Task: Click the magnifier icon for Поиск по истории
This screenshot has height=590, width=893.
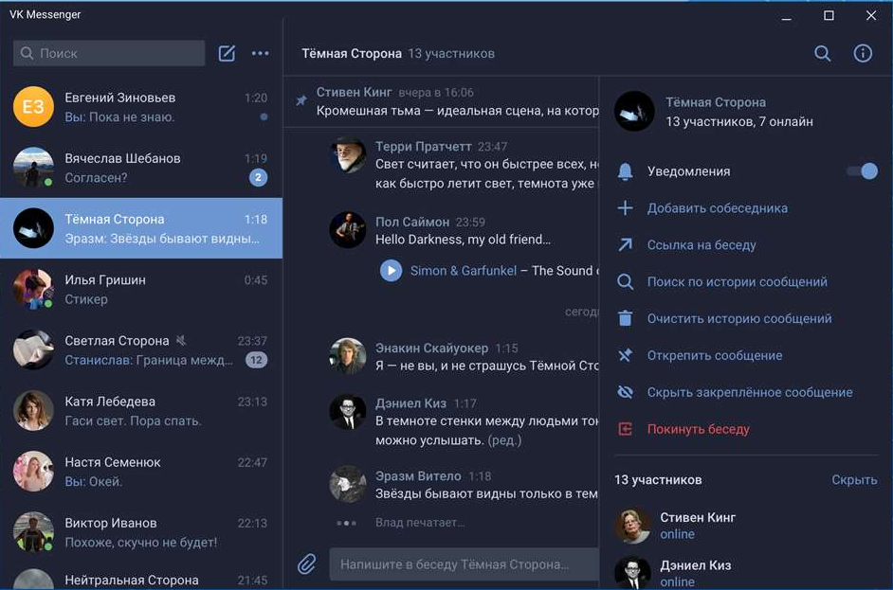Action: pos(626,281)
